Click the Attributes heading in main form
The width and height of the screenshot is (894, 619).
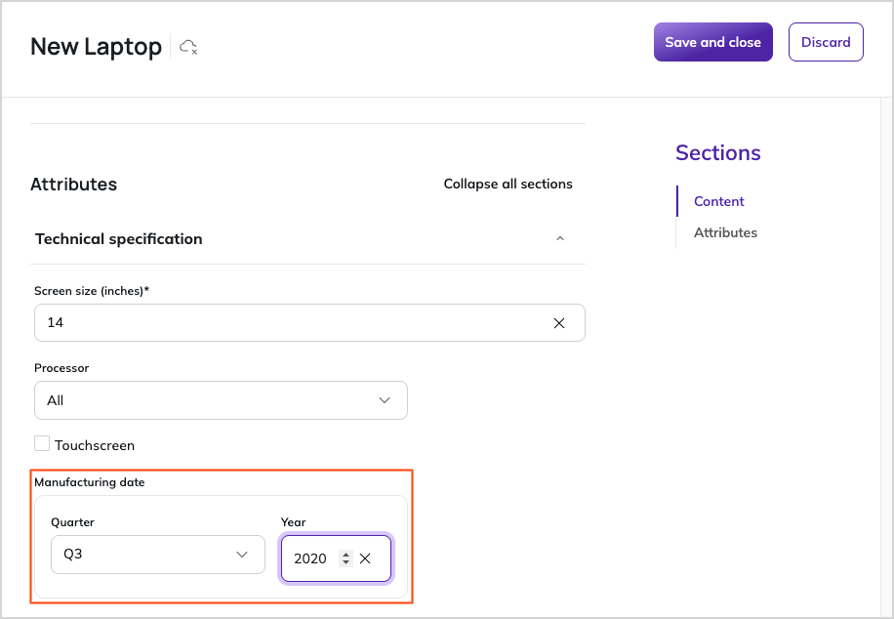point(73,185)
